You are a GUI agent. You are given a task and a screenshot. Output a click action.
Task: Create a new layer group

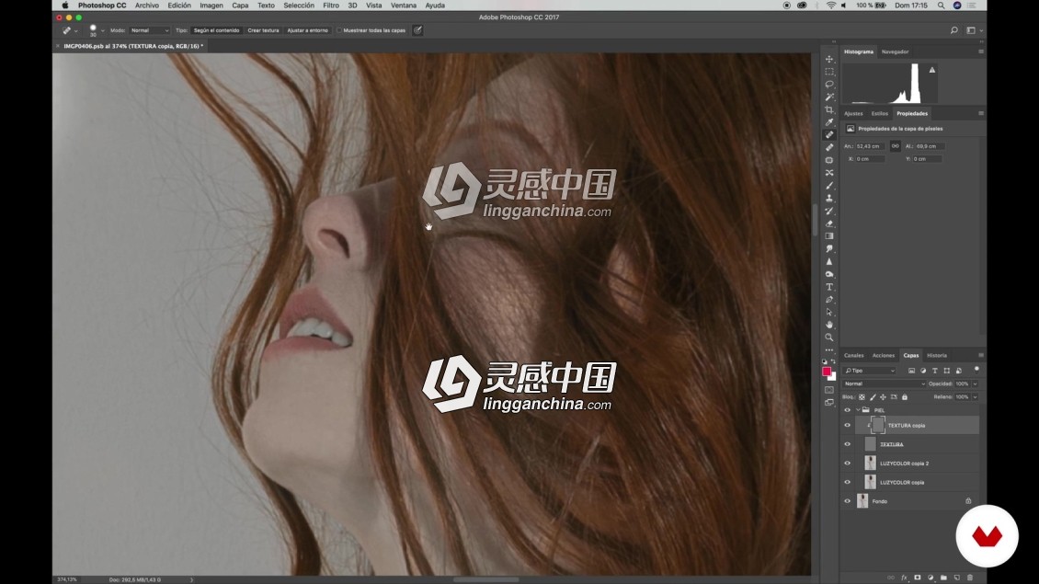pyautogui.click(x=943, y=578)
